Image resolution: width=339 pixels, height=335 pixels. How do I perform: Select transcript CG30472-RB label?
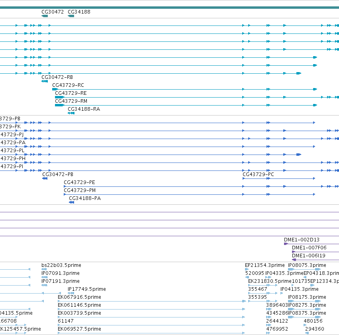point(57,77)
